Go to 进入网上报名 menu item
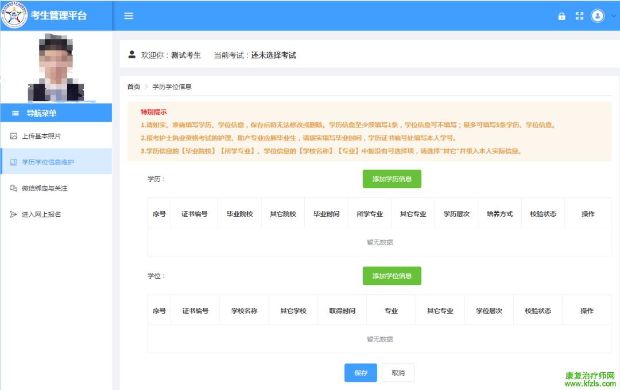Screen dimensions: 620x390 (41, 214)
